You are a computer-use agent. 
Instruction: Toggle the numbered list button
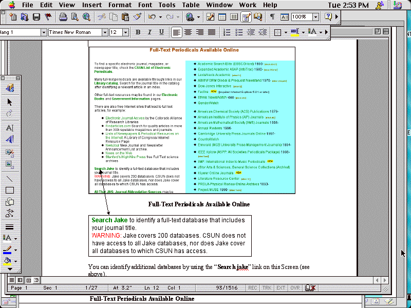point(227,32)
